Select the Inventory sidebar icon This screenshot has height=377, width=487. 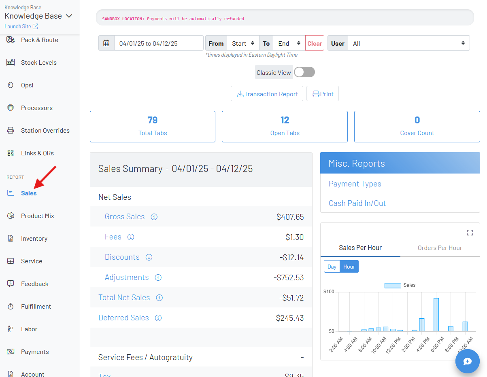(x=11, y=238)
